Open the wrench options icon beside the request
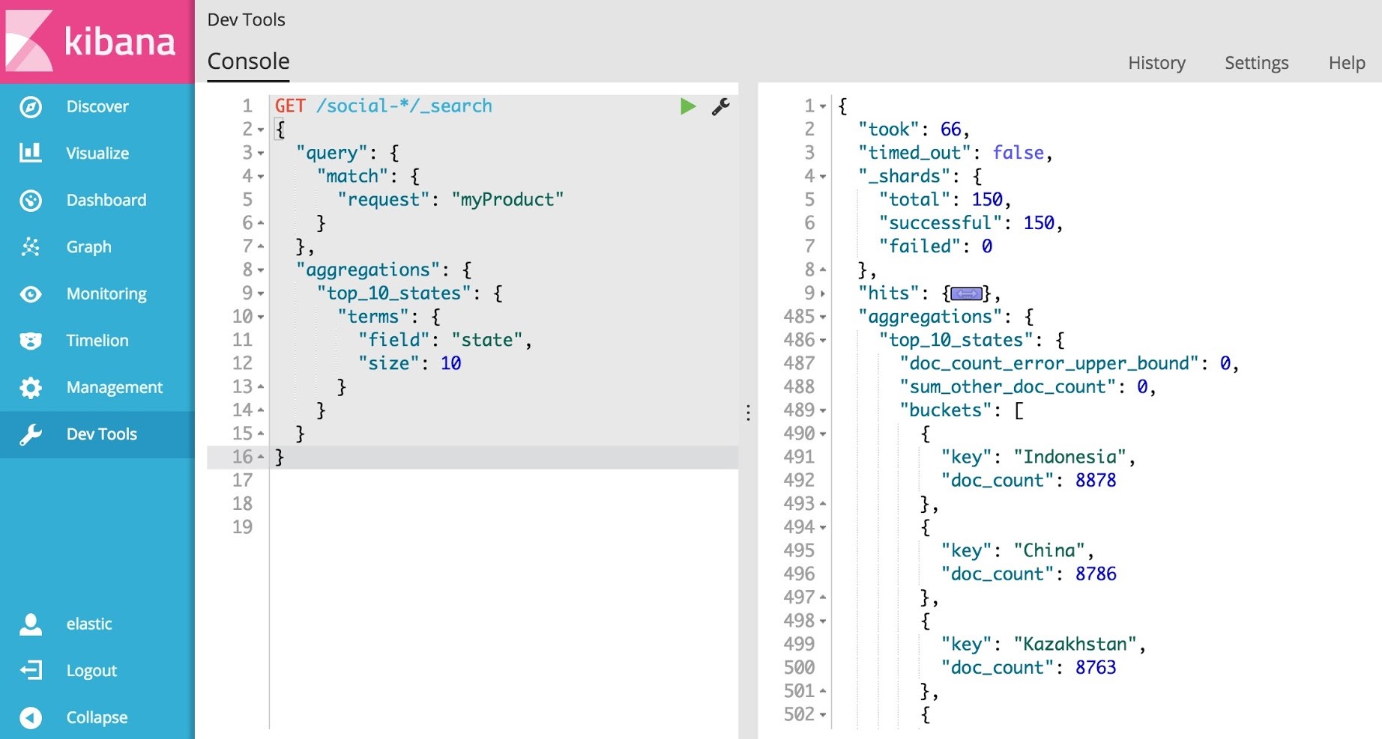Image resolution: width=1382 pixels, height=739 pixels. click(x=720, y=106)
